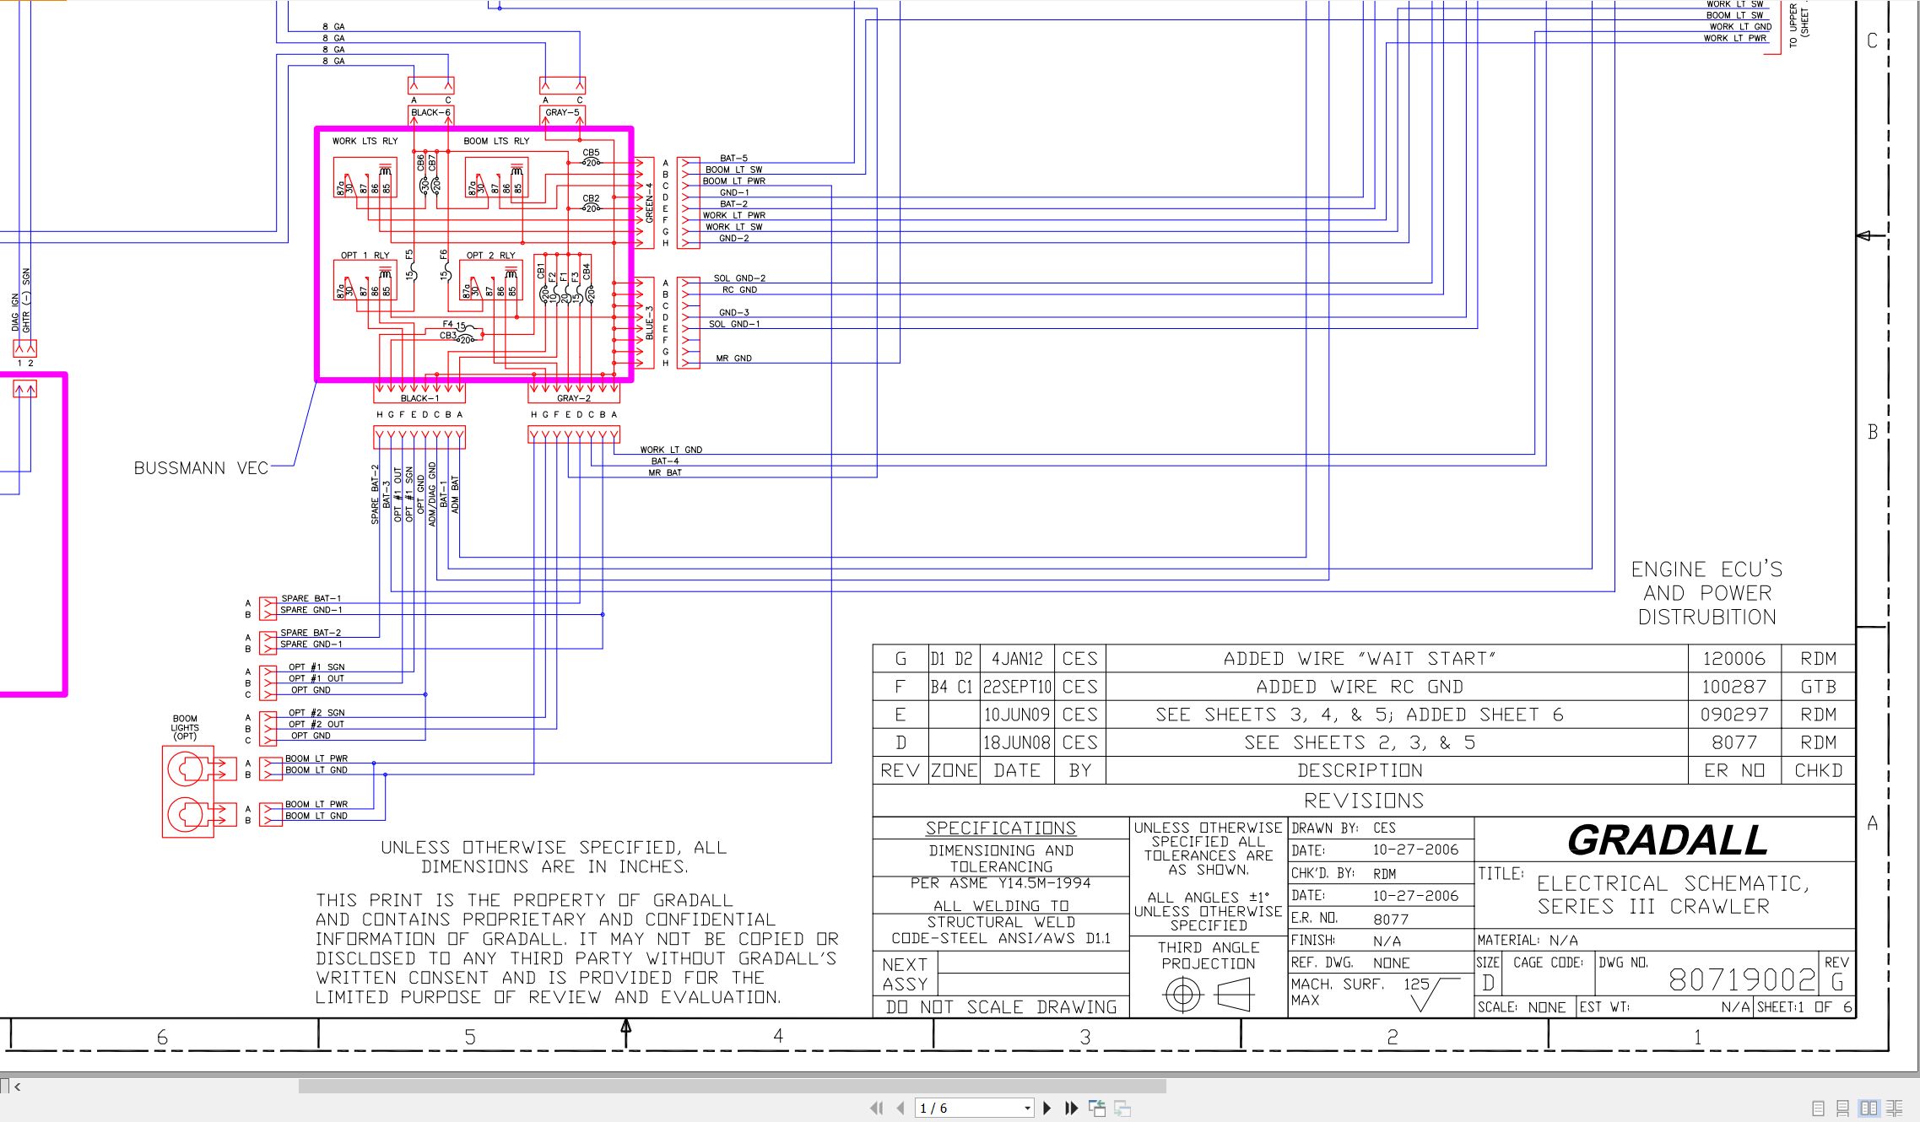
Task: Click the RC GND wire label
Action: point(739,289)
